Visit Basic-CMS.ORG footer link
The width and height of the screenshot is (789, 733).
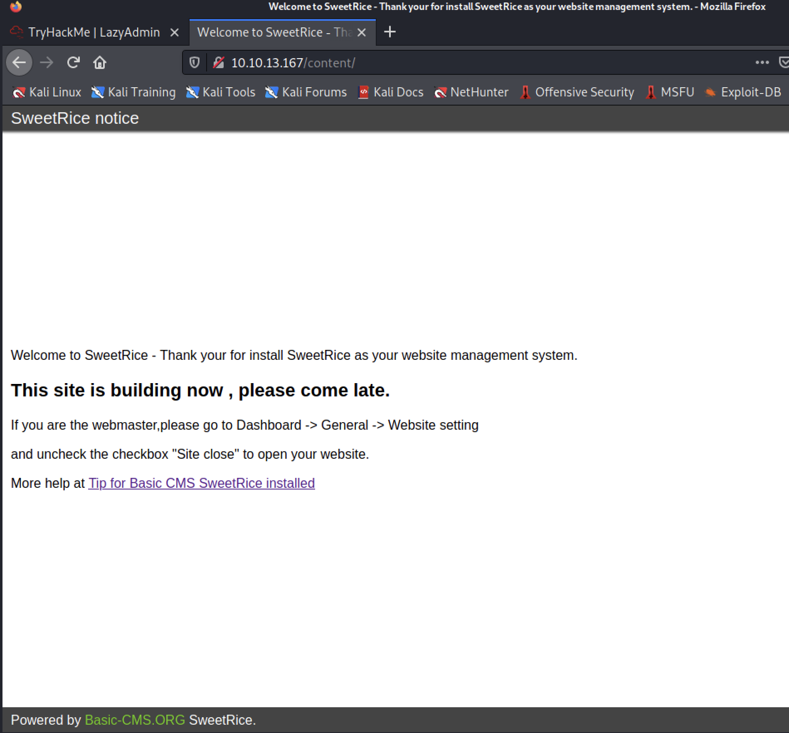point(135,720)
